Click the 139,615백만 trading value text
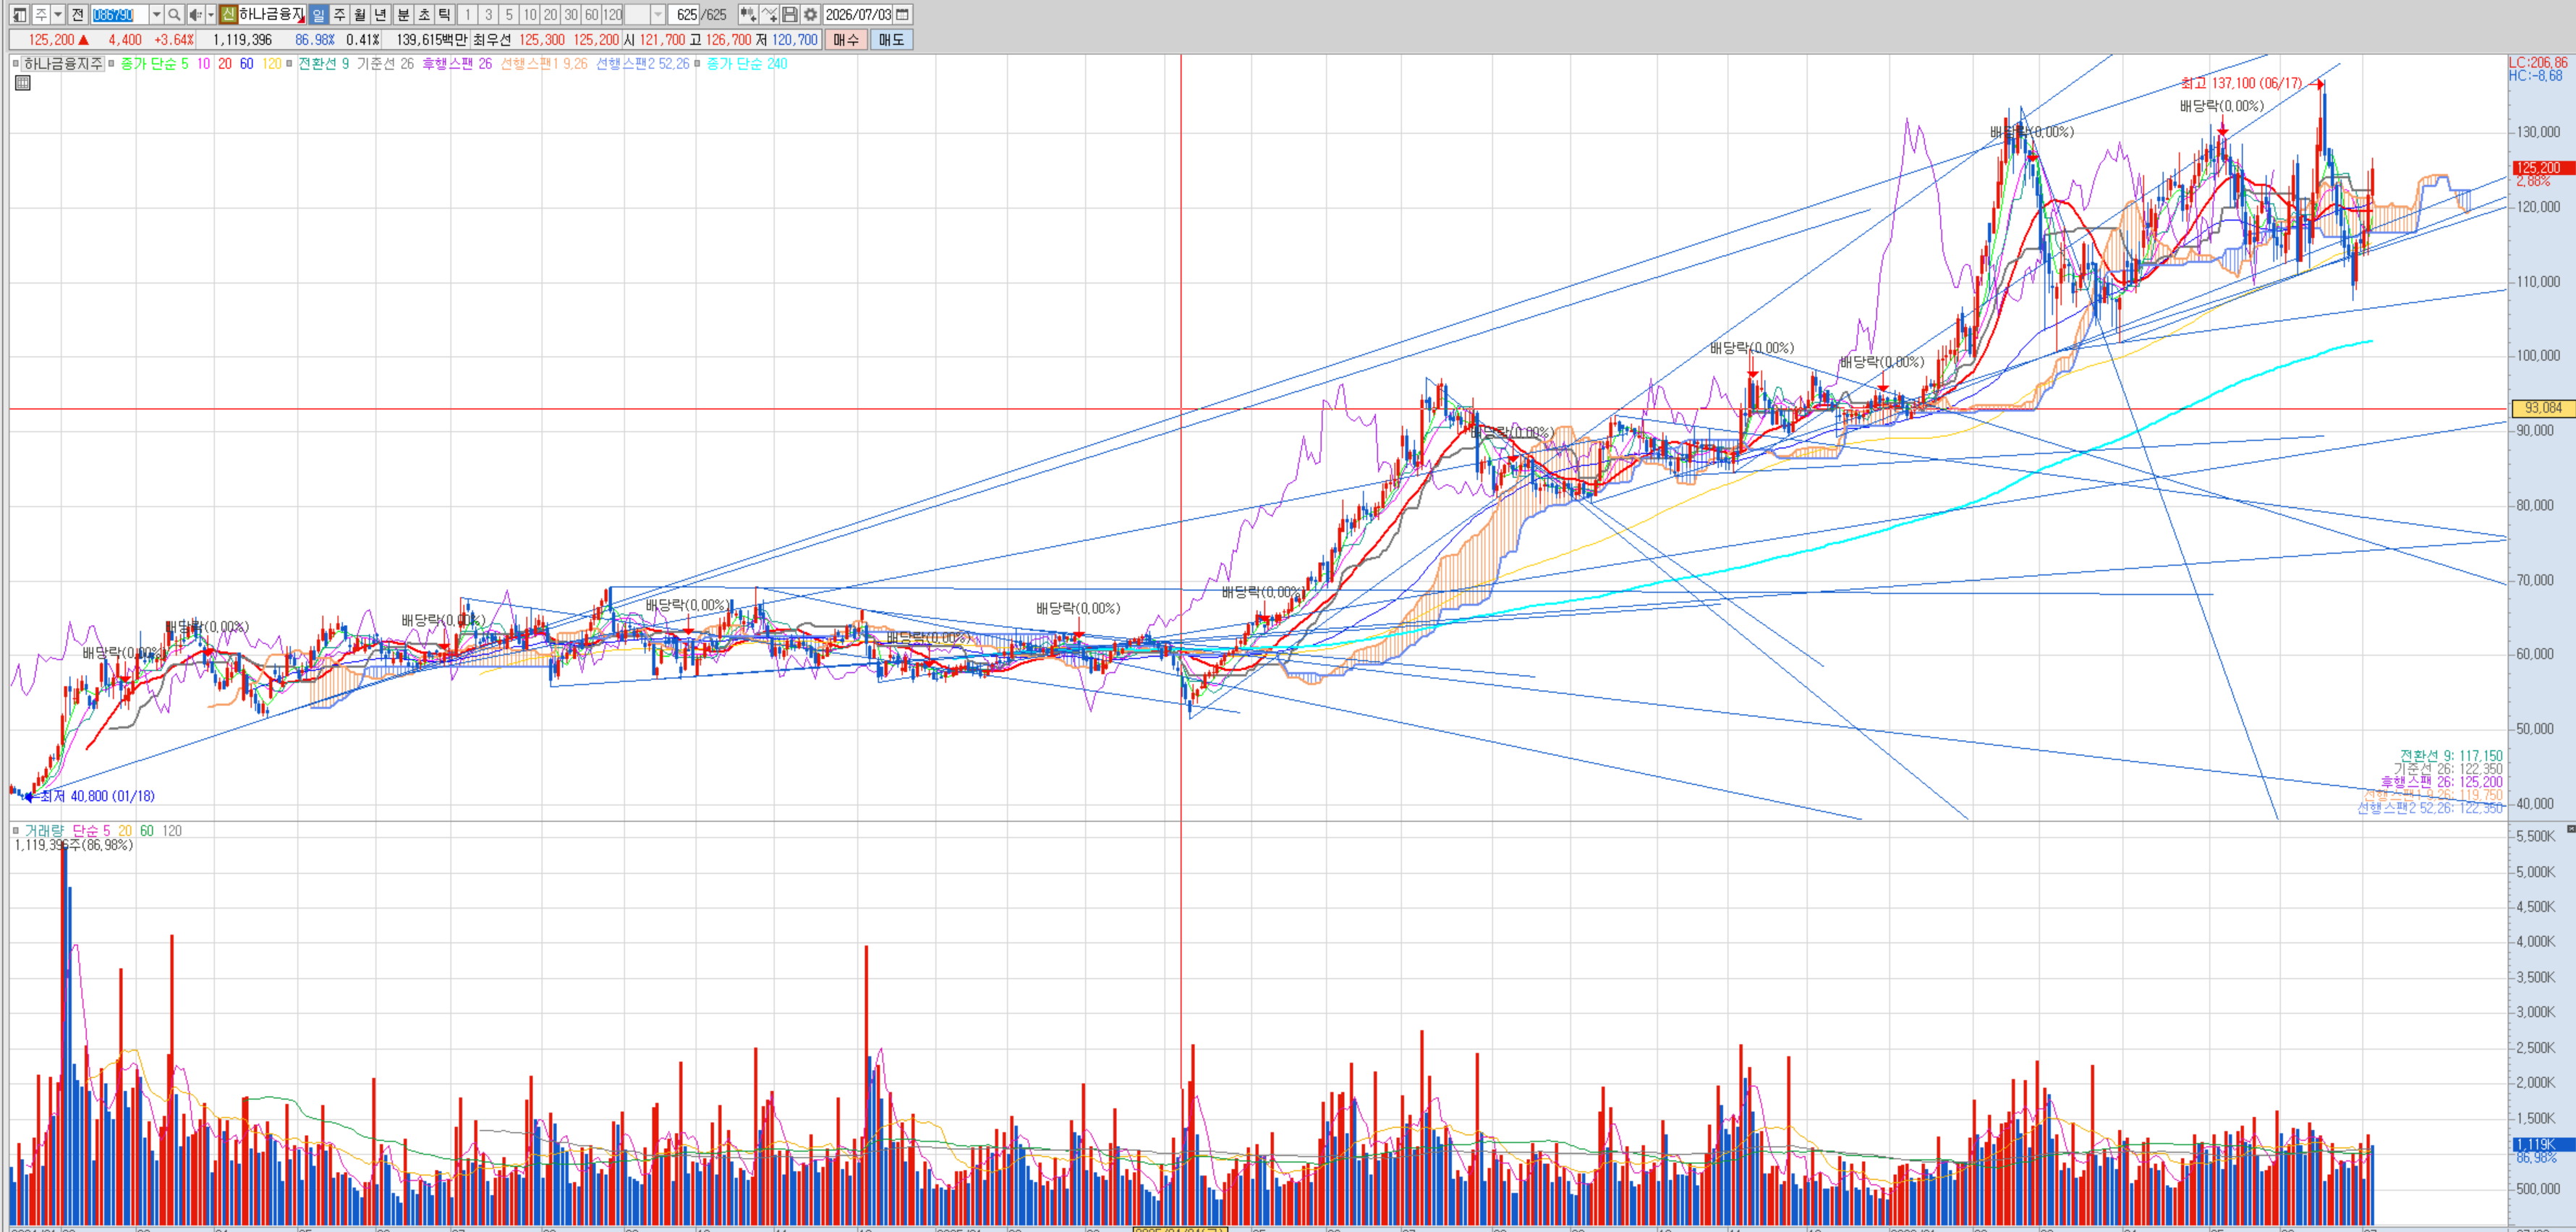This screenshot has height=1232, width=2576. point(432,40)
